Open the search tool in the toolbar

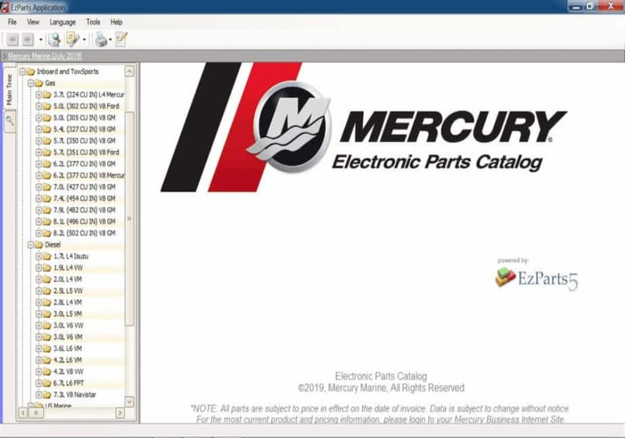[x=54, y=39]
